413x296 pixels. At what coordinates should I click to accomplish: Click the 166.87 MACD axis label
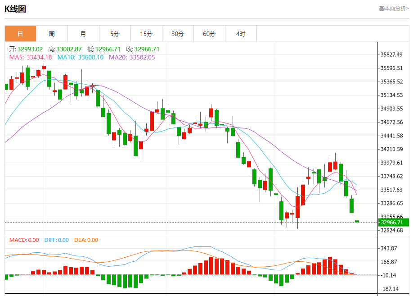click(389, 262)
